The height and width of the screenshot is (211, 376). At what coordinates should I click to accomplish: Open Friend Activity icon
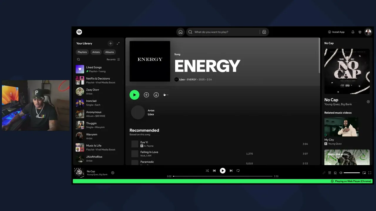pyautogui.click(x=360, y=32)
